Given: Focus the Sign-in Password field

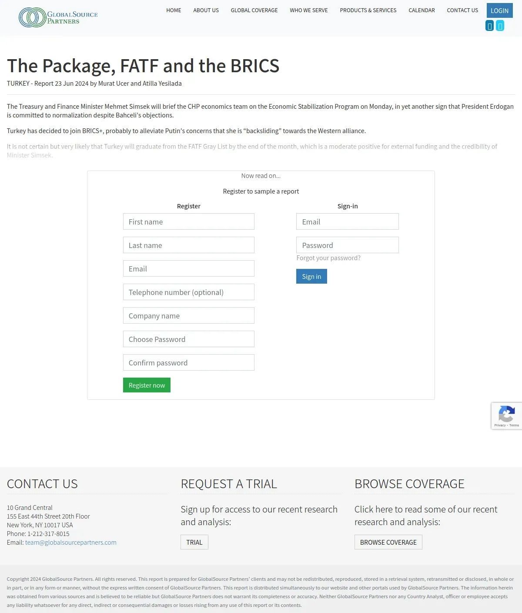Looking at the screenshot, I should 348,245.
